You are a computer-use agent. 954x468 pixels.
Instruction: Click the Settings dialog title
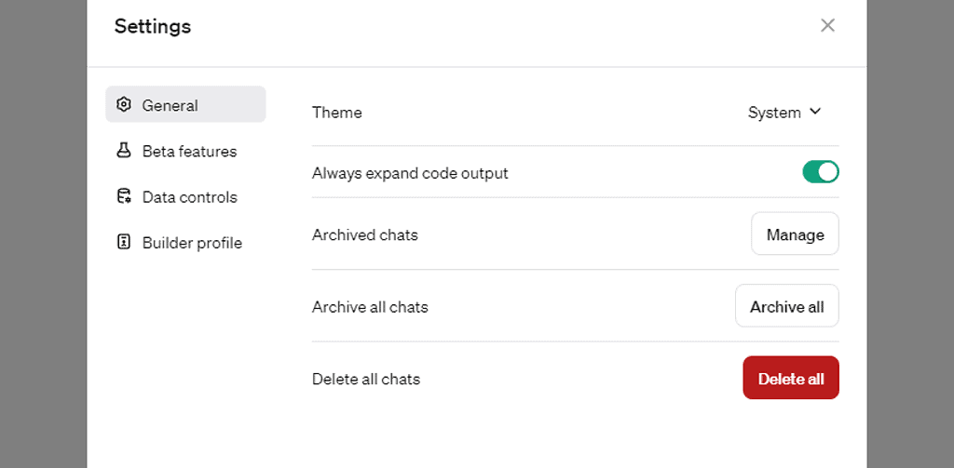click(x=153, y=26)
